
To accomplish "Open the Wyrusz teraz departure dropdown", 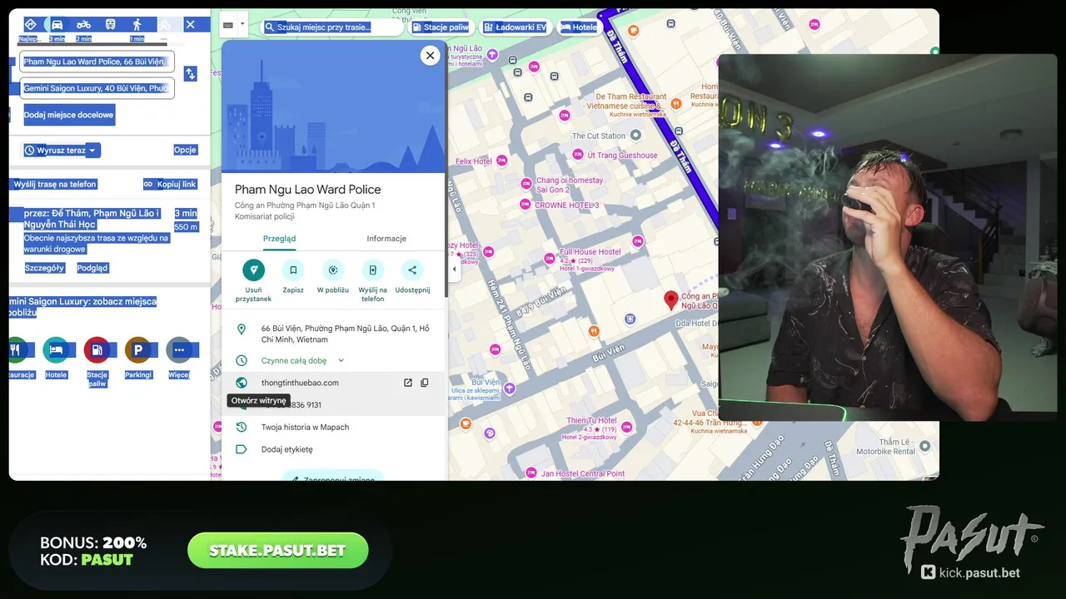I will click(x=61, y=151).
